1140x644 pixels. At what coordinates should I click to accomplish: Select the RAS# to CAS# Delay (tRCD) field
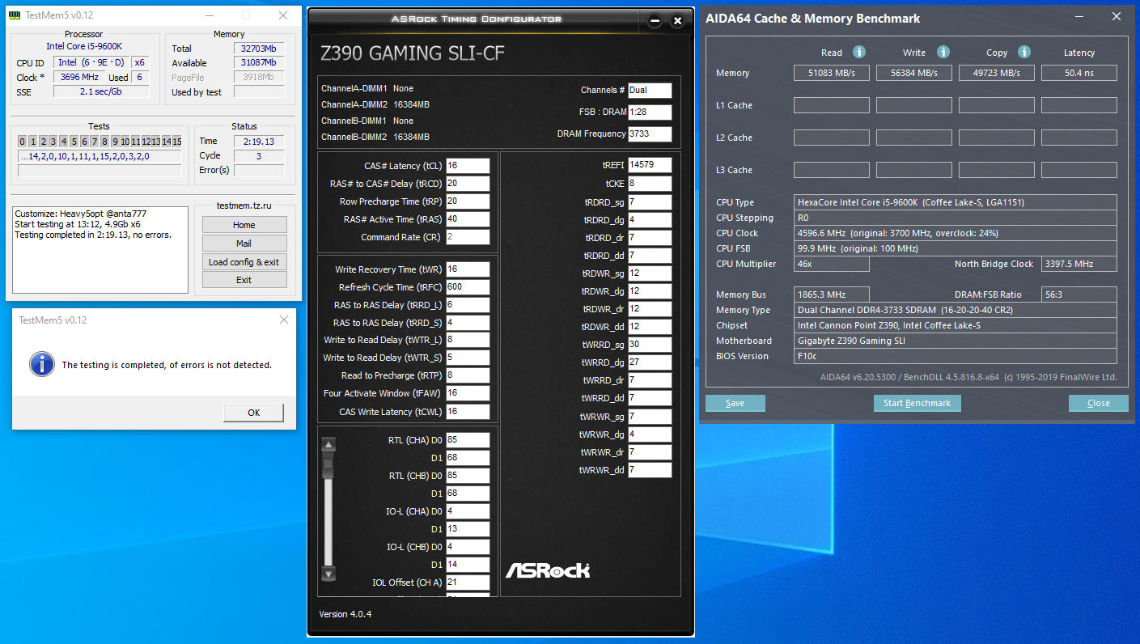click(468, 184)
